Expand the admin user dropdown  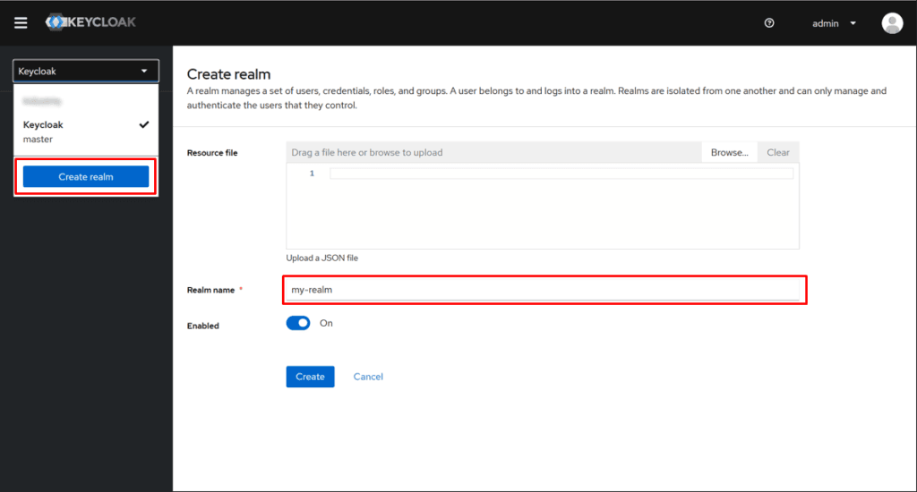tap(834, 23)
